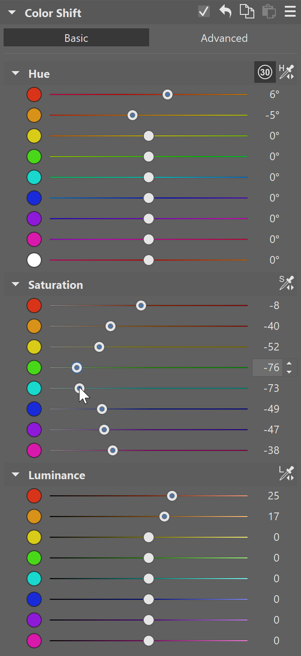Click the green saturation value increment arrow

(x=289, y=364)
